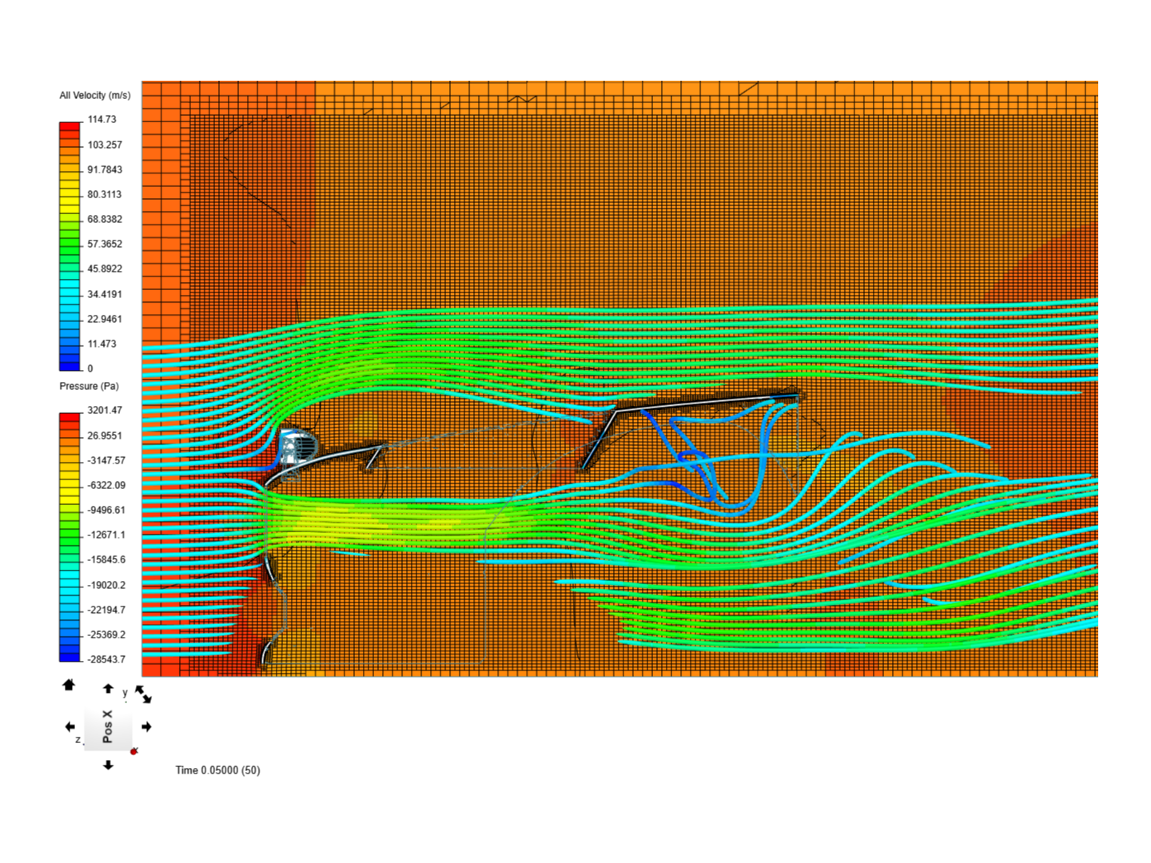Click the 3201.47 maximum pressure value
The image size is (1151, 863).
click(105, 410)
